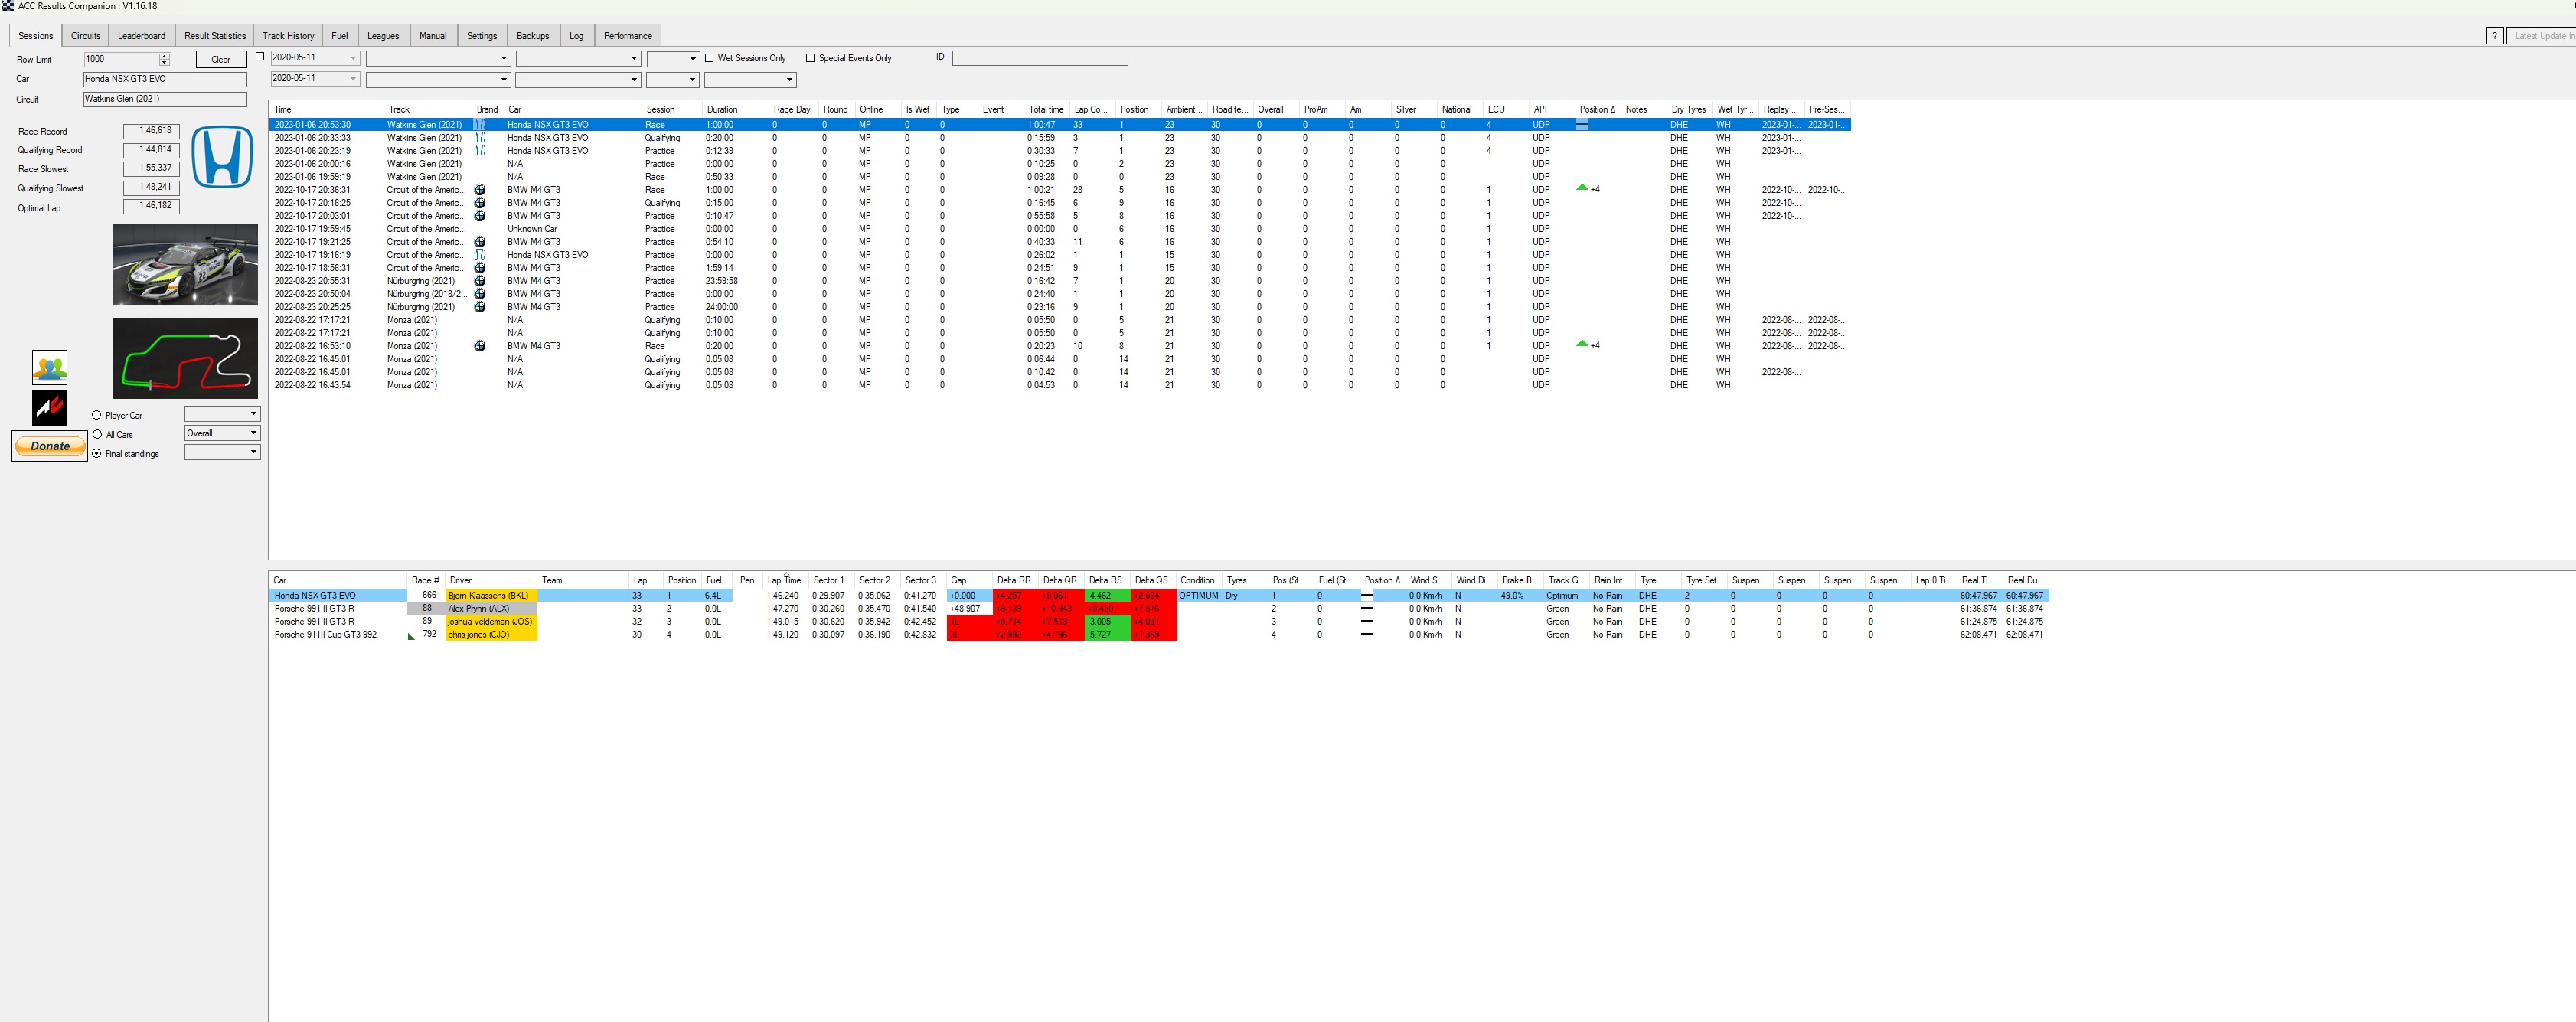Click green +4 arrow in Monza Race row
The image size is (2576, 1022).
(x=1582, y=344)
